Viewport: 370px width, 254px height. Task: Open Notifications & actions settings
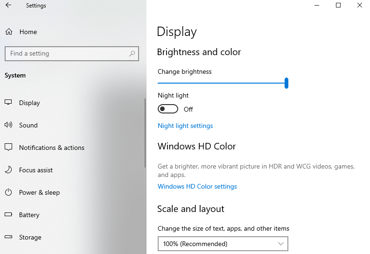coord(52,148)
